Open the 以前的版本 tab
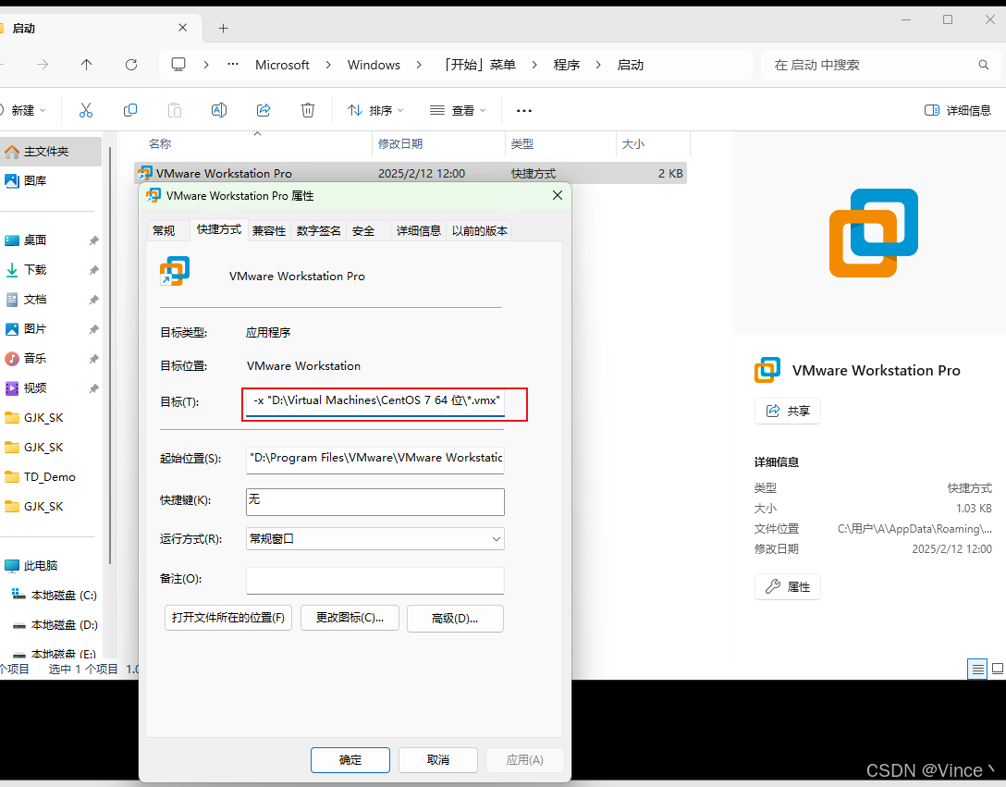 click(x=480, y=230)
